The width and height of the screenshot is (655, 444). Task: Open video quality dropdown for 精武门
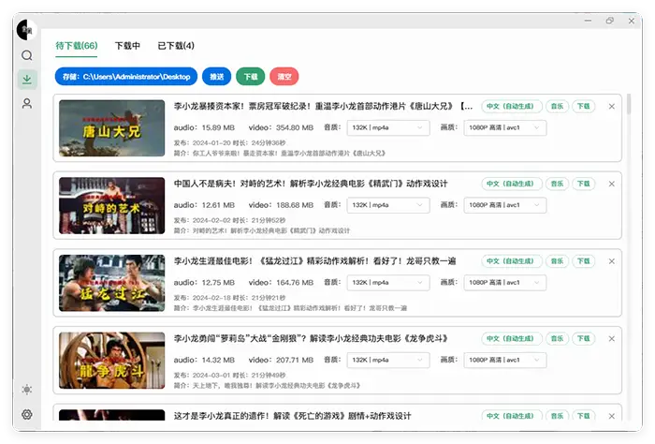click(x=505, y=205)
